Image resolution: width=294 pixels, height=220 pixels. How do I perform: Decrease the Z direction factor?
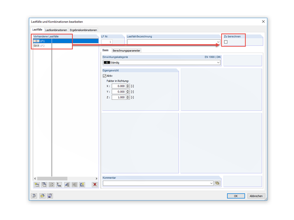128,98
